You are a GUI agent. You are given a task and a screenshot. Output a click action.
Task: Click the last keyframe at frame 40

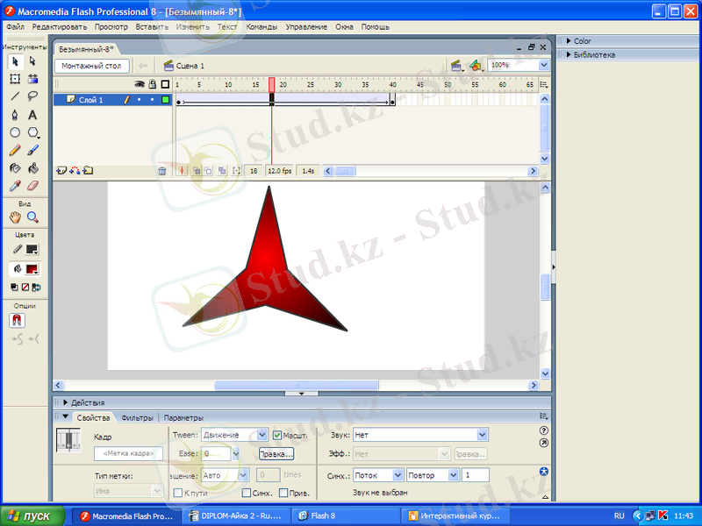(391, 103)
